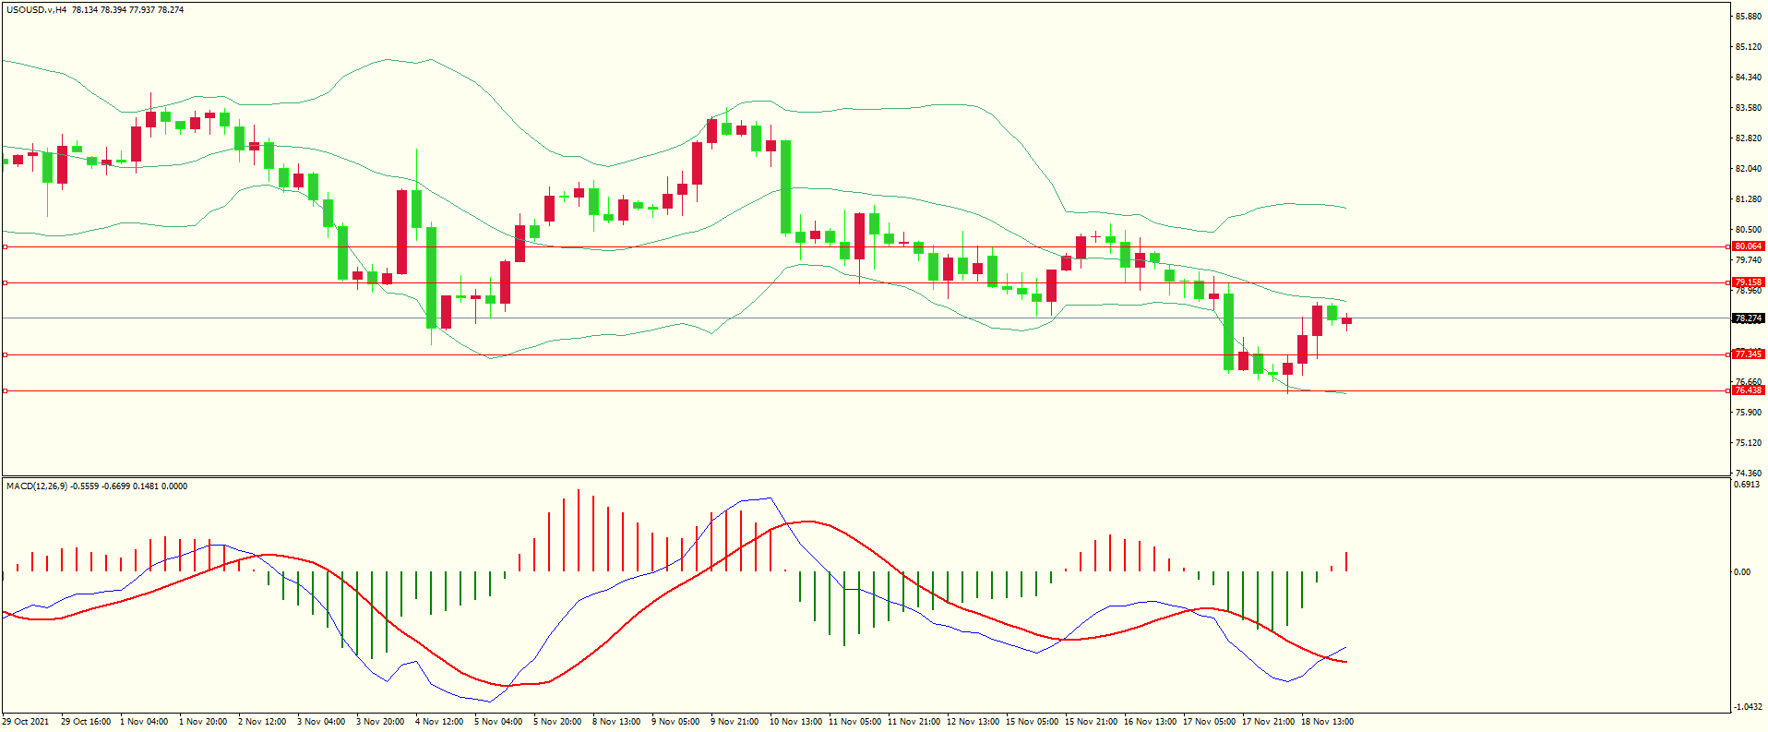Click the 29 Oct 16:00 time label
The image size is (1768, 732).
click(x=86, y=722)
